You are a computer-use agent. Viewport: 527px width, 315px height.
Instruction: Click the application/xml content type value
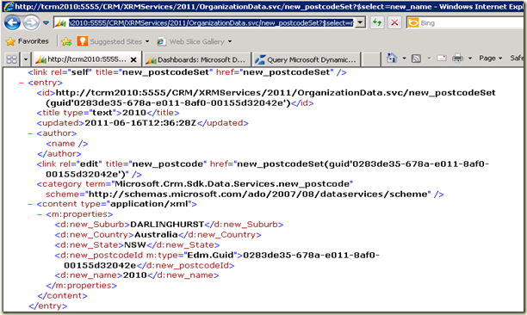pyautogui.click(x=149, y=204)
